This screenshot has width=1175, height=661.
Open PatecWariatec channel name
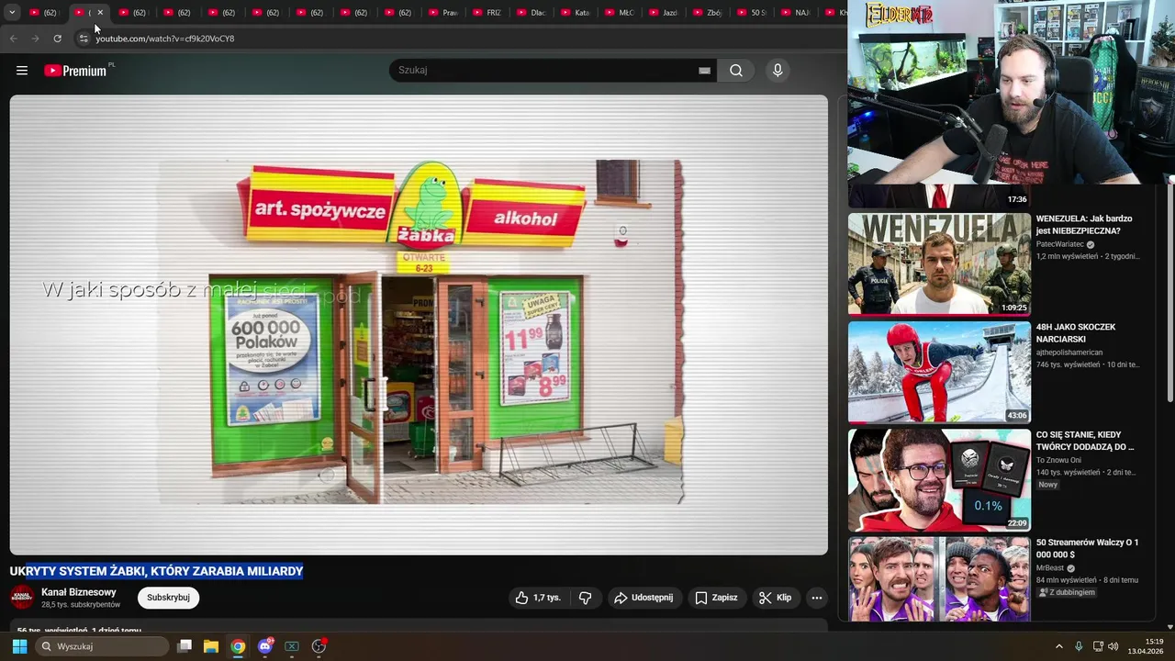(1060, 245)
